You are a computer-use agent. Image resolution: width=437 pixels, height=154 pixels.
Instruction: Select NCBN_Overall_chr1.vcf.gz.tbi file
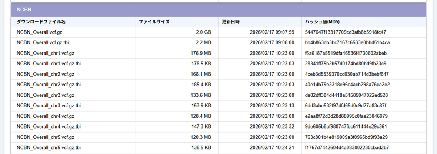click(49, 64)
